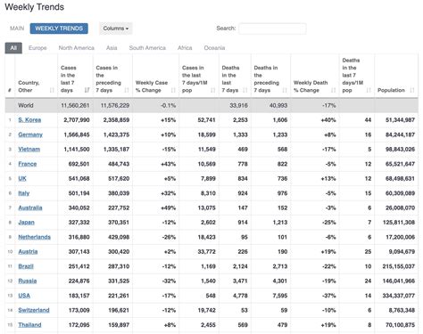The image size is (423, 334).
Task: Open the S. Korea country link
Action: [x=29, y=120]
